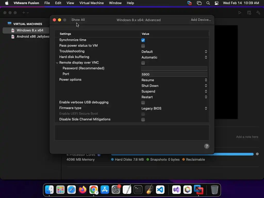Launch Launchpad from the Dock
Viewport: 264px width, 198px height.
click(60, 189)
